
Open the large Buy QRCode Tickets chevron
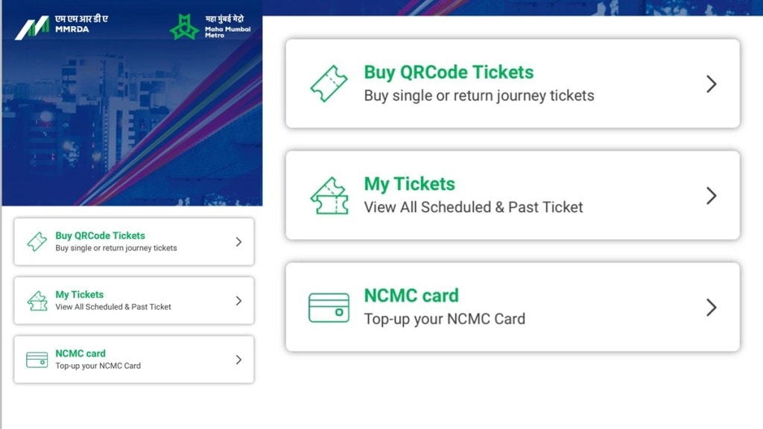[x=711, y=84]
